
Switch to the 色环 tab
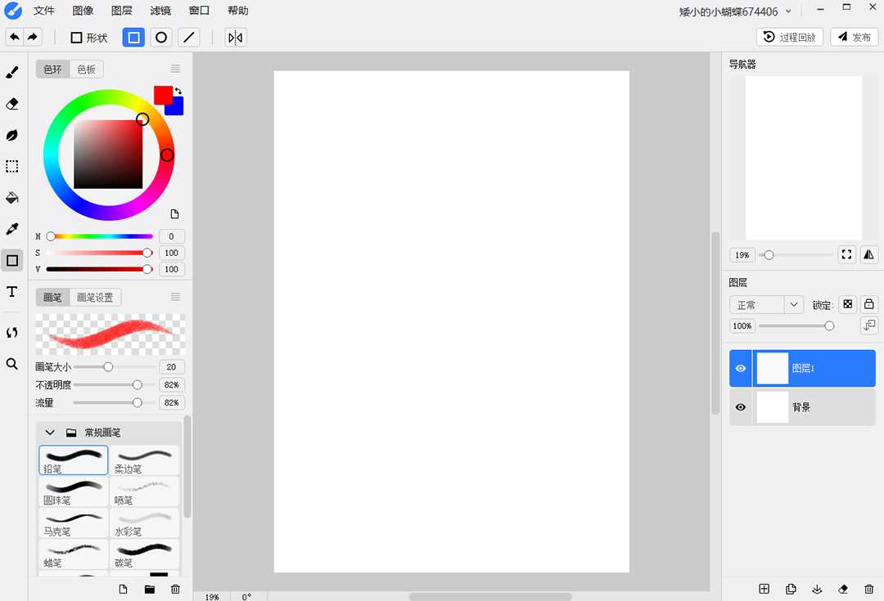click(53, 70)
